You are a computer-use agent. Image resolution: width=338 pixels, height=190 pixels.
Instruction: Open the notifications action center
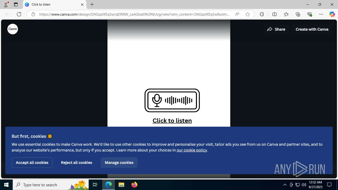pyautogui.click(x=329, y=185)
